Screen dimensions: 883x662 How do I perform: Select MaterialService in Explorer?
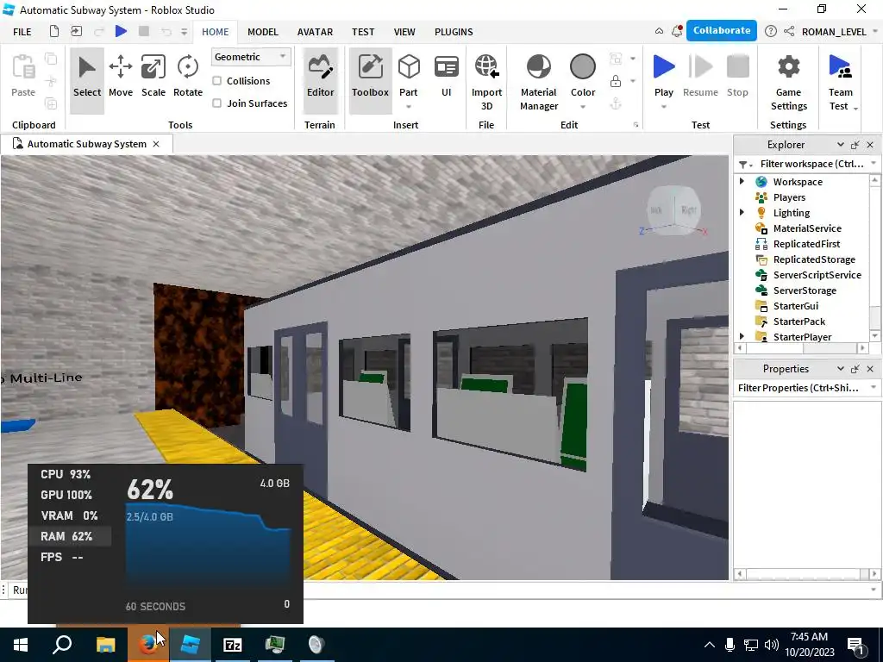(x=807, y=228)
